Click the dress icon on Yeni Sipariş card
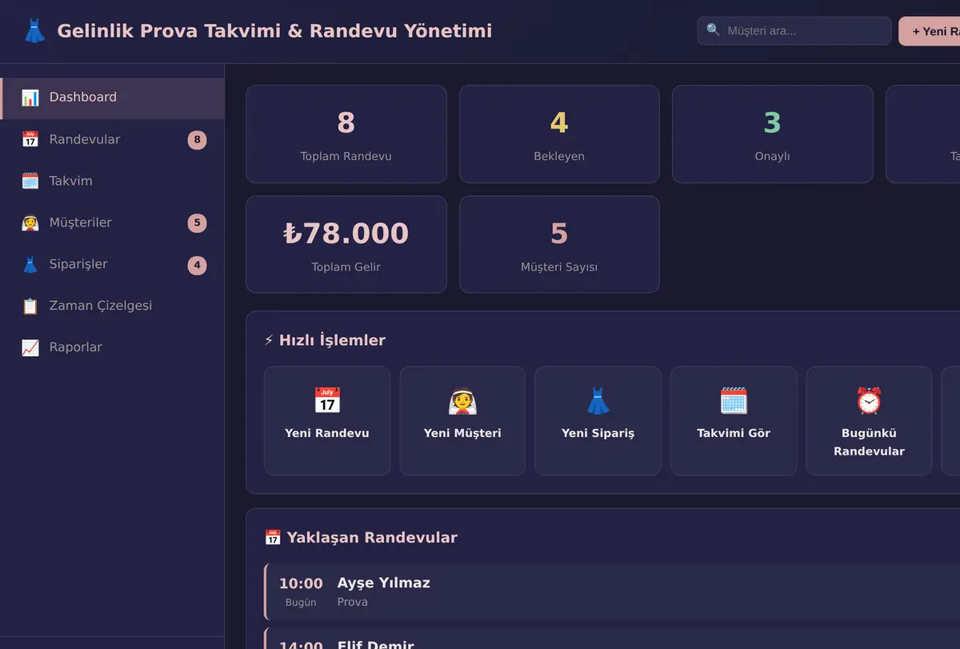Viewport: 960px width, 649px height. [x=598, y=400]
